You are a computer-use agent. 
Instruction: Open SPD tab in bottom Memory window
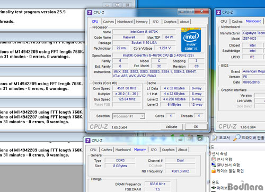point(154,150)
